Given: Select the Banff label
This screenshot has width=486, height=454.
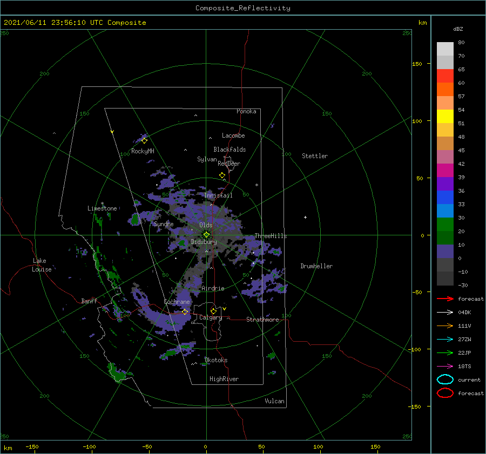Looking at the screenshot, I should click(89, 301).
